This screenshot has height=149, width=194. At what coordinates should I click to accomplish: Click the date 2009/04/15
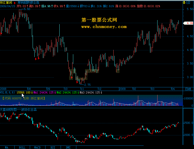(7, 6)
